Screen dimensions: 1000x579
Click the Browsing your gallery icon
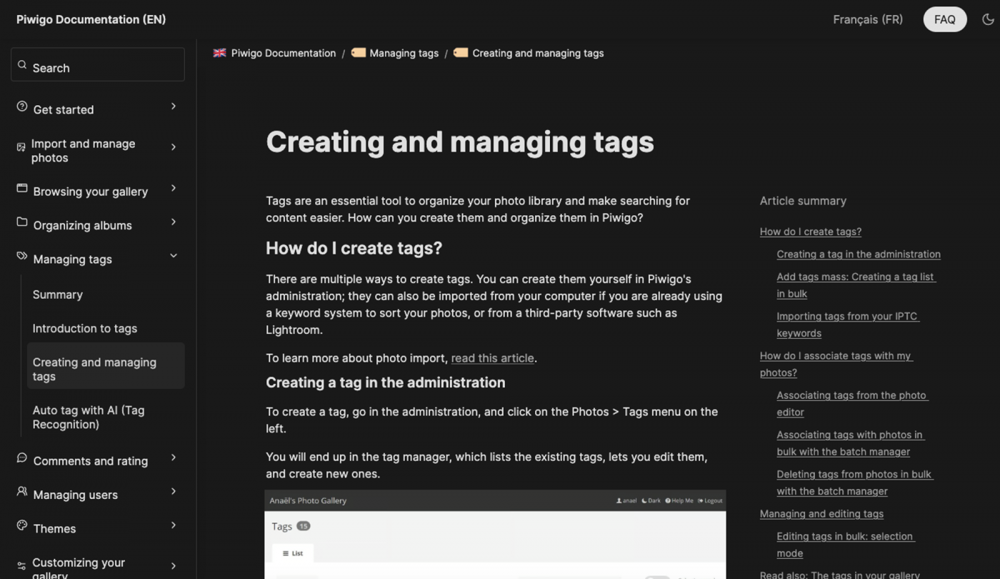[21, 188]
